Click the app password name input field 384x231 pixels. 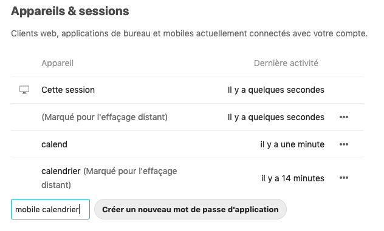(x=50, y=209)
